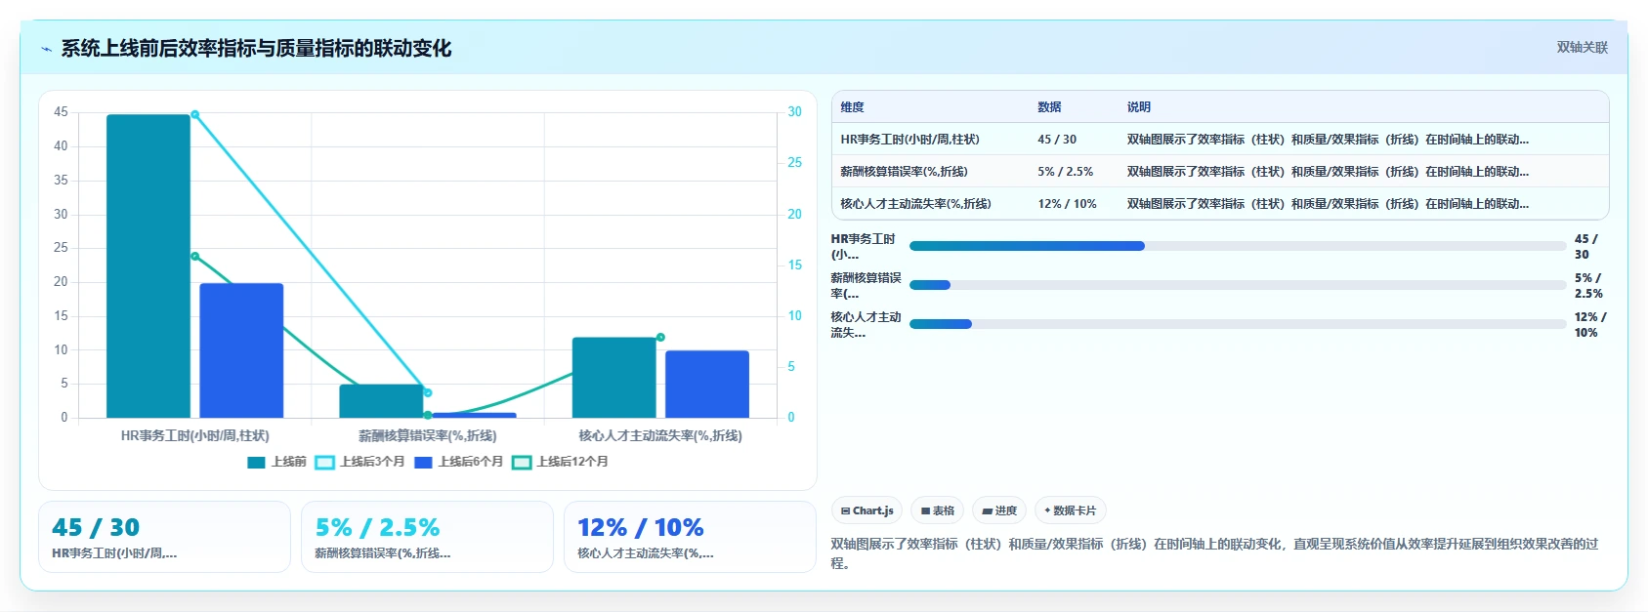Toggle the 上线后12个月 legend series
The height and width of the screenshot is (612, 1648).
561,462
